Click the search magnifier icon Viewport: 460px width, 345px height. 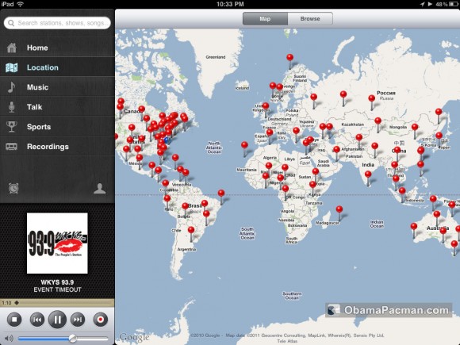click(x=11, y=23)
